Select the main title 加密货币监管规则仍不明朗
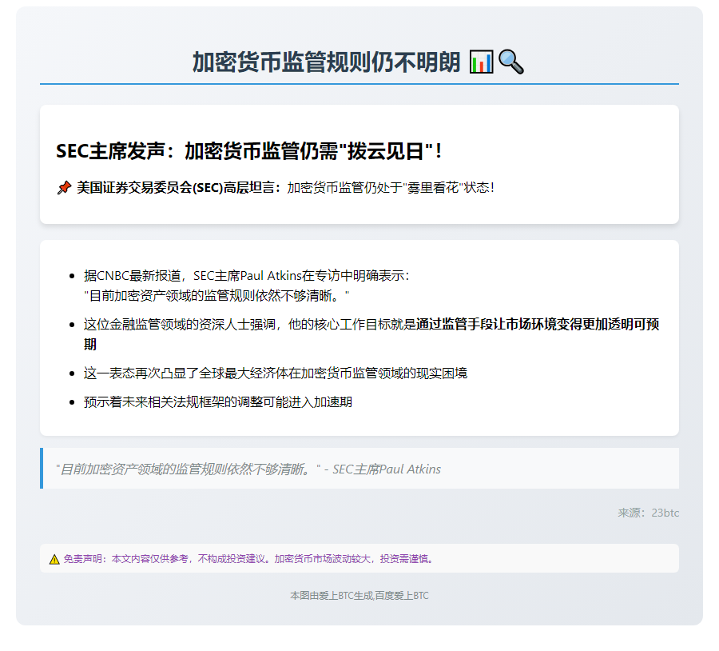 tap(326, 62)
